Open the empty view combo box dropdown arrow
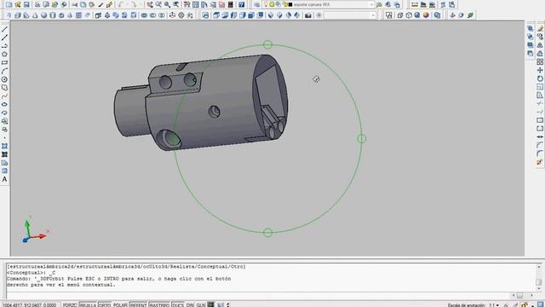Image resolution: width=545 pixels, height=307 pixels. [373, 15]
